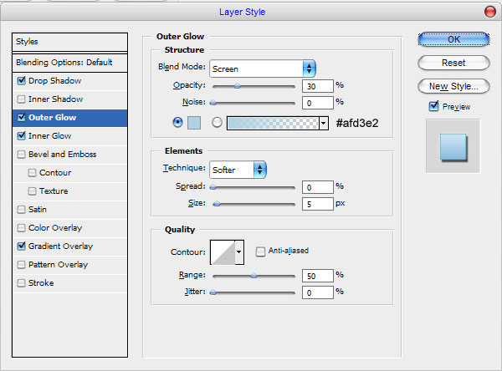Select the gradient radio button
This screenshot has width=502, height=371.
pyautogui.click(x=217, y=122)
